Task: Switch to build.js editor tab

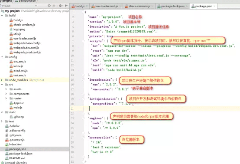Action: point(80,6)
